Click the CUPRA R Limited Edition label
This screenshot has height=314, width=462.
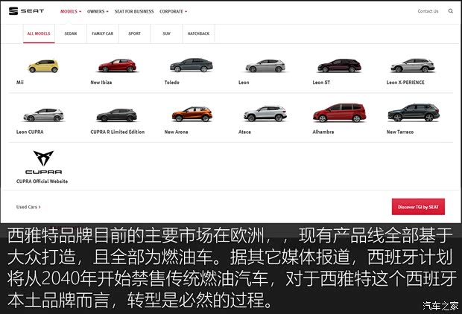pos(118,132)
